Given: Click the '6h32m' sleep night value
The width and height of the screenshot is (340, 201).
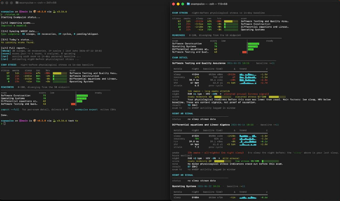Looking at the screenshot, I should click(x=196, y=136).
